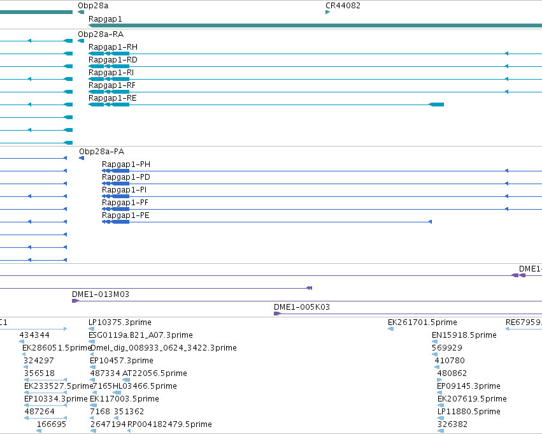Select the Obp28a-PA protein label
Image resolution: width=542 pixels, height=434 pixels.
pos(102,152)
